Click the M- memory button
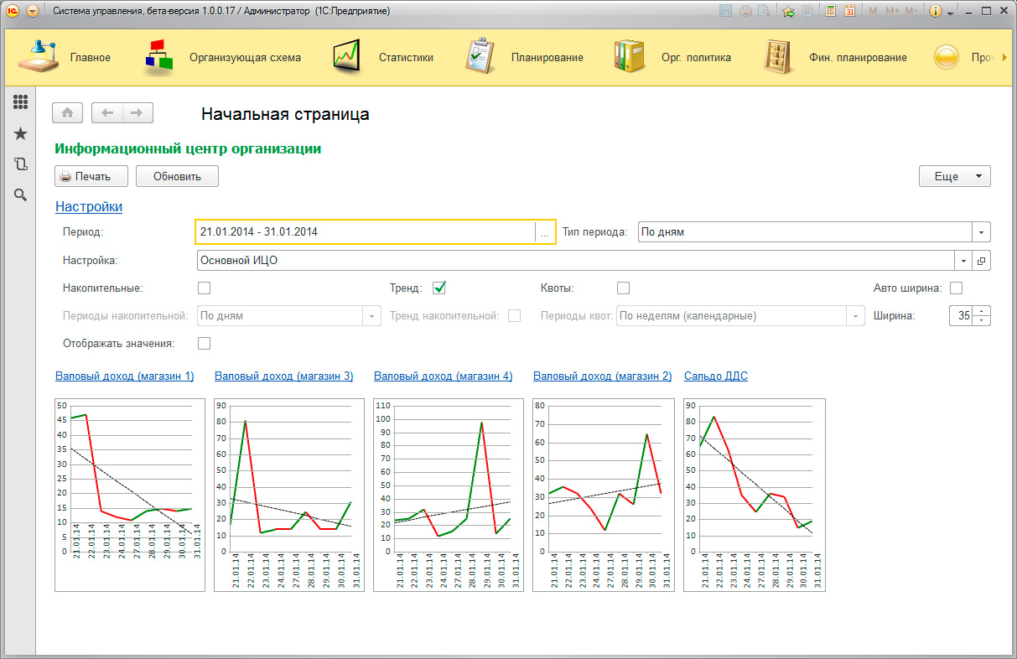 pos(912,12)
